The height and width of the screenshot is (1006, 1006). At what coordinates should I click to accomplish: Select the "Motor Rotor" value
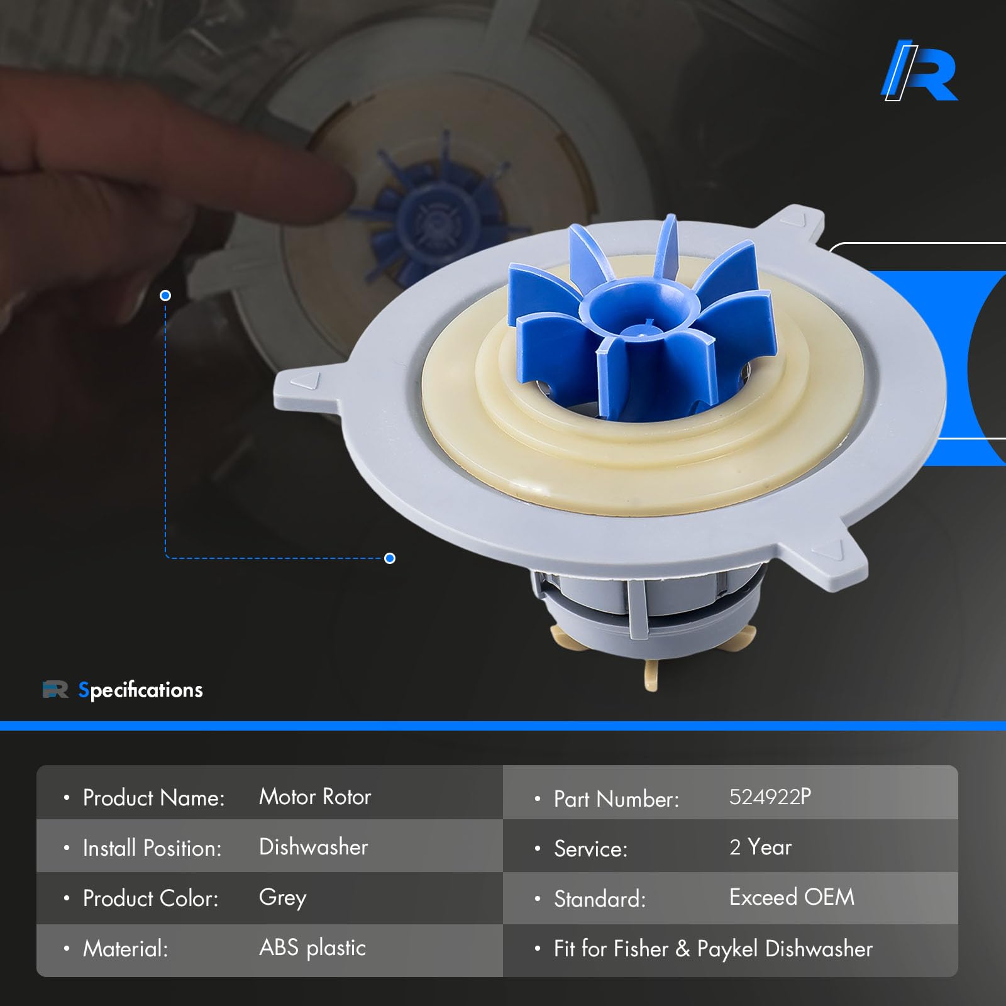315,797
